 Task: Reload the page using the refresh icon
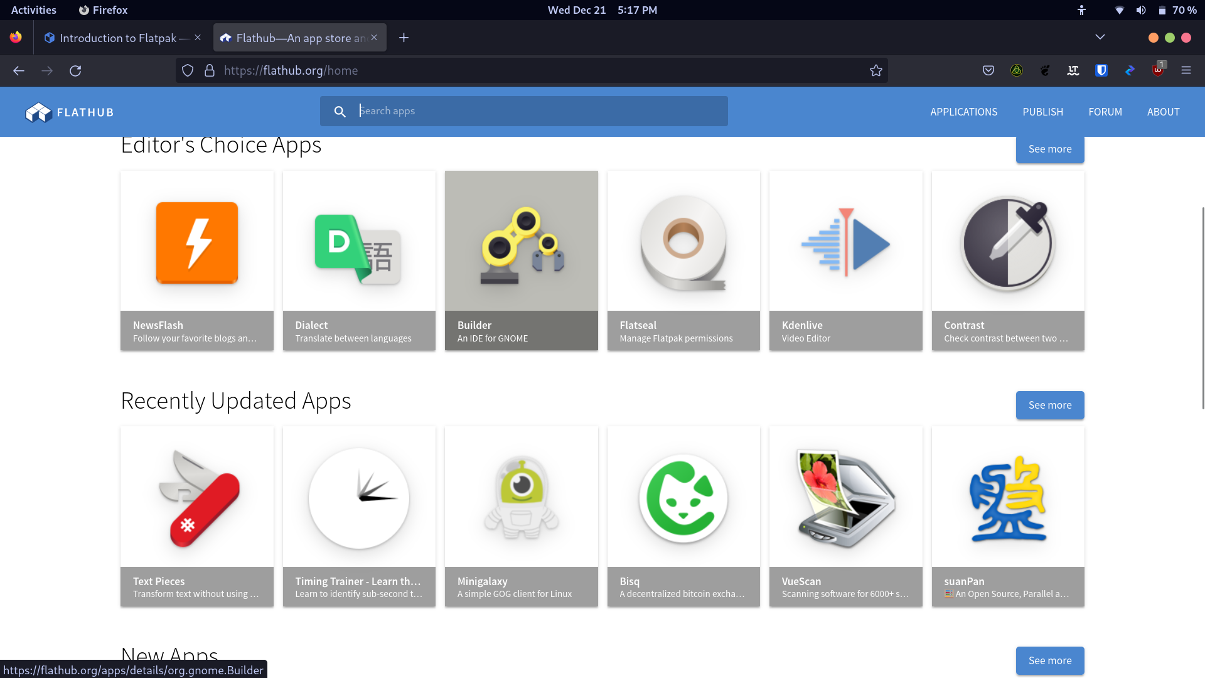75,70
